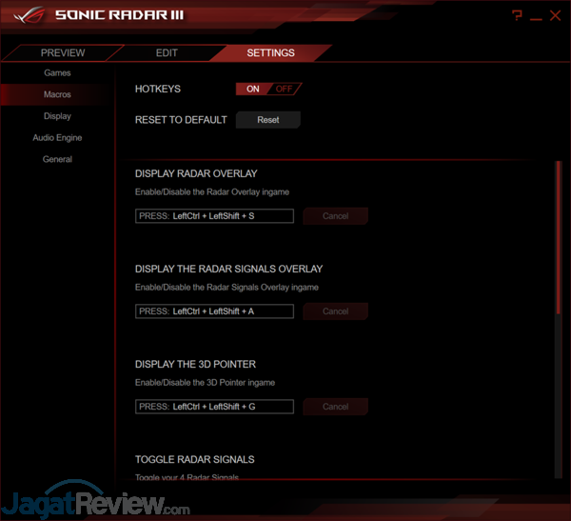Click the HOTKEYS label
The image size is (571, 521).
(158, 89)
